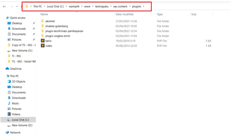The height and width of the screenshot is (136, 231).
Task: Click the hello file name
Action: point(48,41)
